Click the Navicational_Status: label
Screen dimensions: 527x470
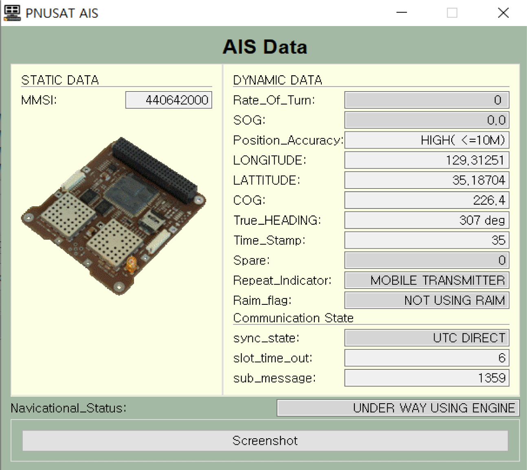click(x=68, y=408)
